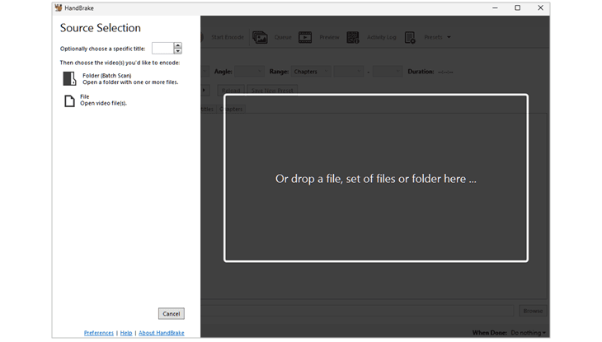Open the Queue via its toolbar icon
This screenshot has height=342, width=602.
pos(260,37)
